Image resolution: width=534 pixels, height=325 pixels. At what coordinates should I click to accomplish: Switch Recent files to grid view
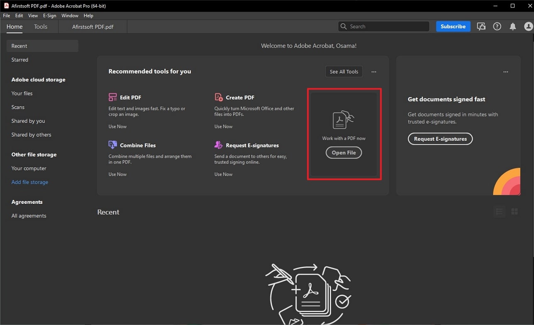pos(514,212)
